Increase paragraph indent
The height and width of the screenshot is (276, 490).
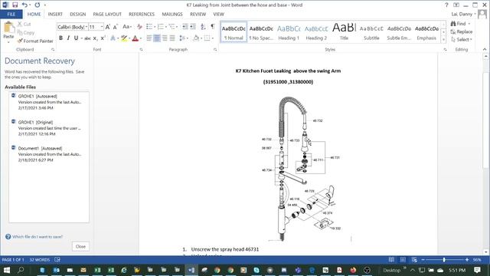click(x=193, y=27)
